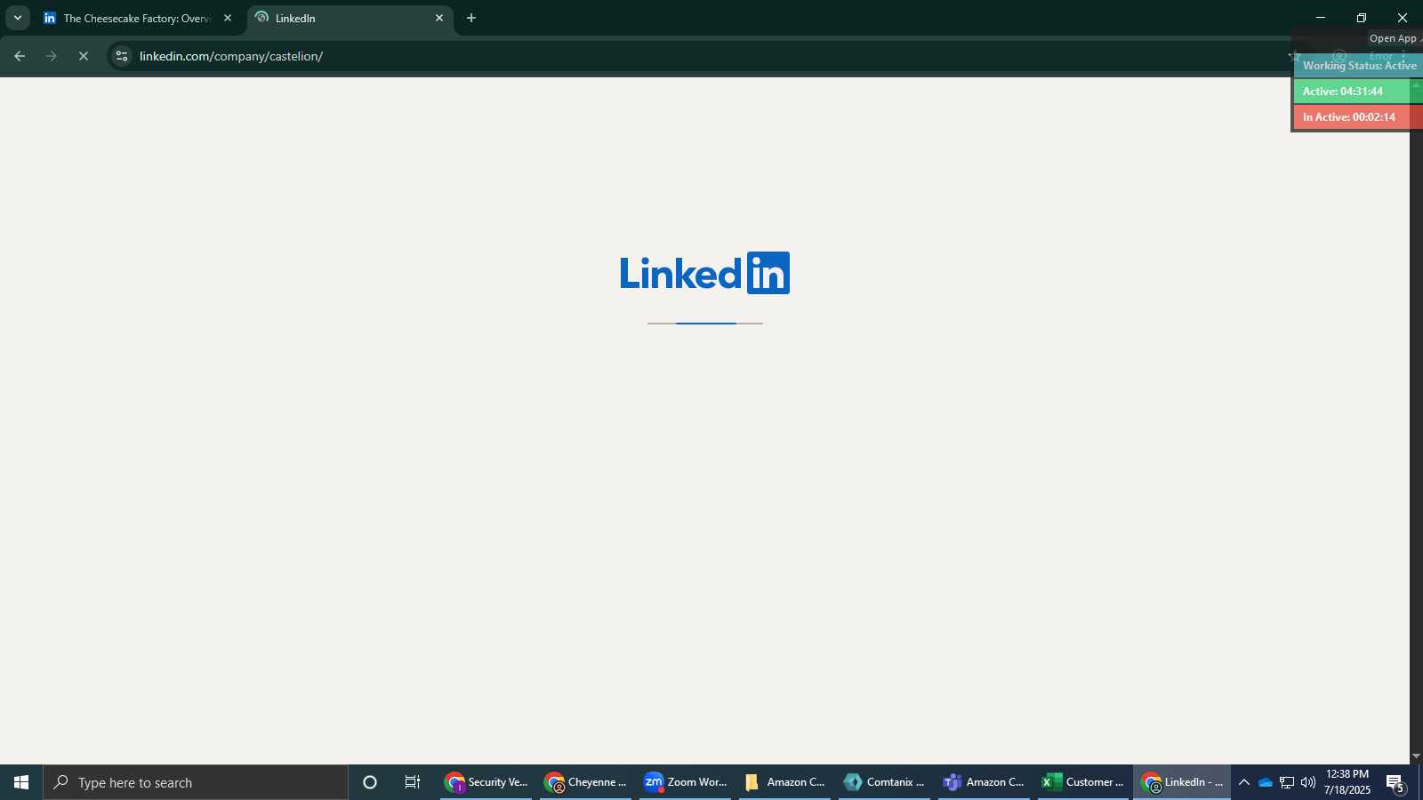Viewport: 1423px width, 800px height.
Task: Click page scrollbar down arrow
Action: tap(1416, 756)
